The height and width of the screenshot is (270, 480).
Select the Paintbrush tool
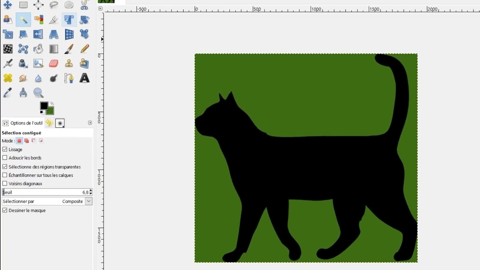tap(69, 49)
